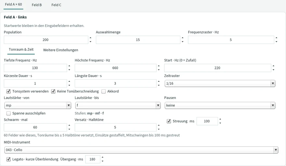Screen dimensions: 286x166
Task: Select the Feld C tab
Action: [x=56, y=5]
